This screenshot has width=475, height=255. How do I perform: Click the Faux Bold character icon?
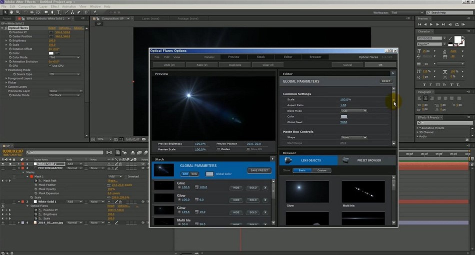click(x=424, y=85)
